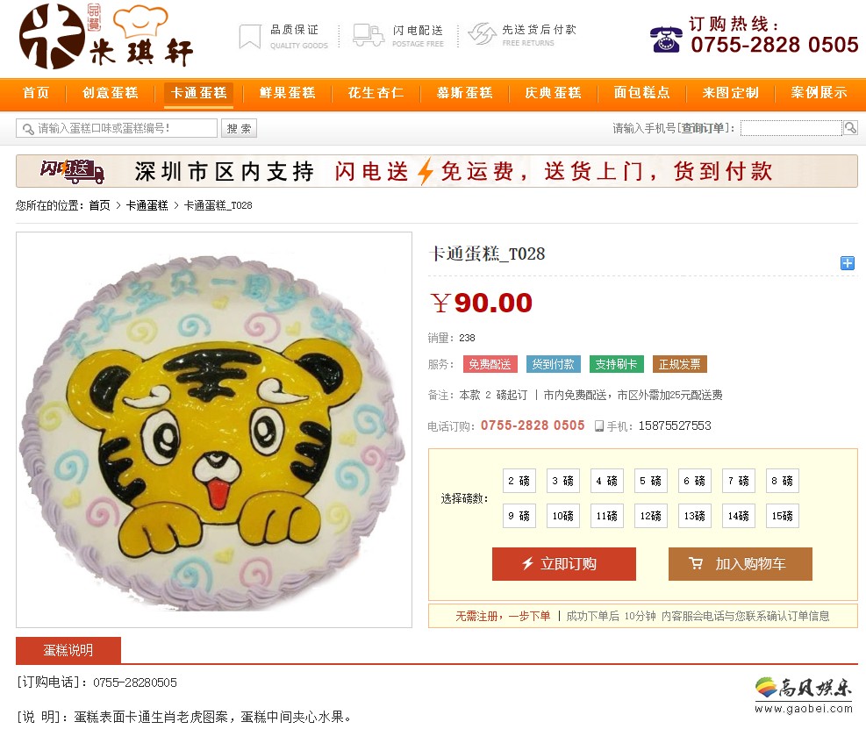Viewport: 866px width, 729px height.
Task: Choose the 12磅 weight option
Action: [x=651, y=516]
